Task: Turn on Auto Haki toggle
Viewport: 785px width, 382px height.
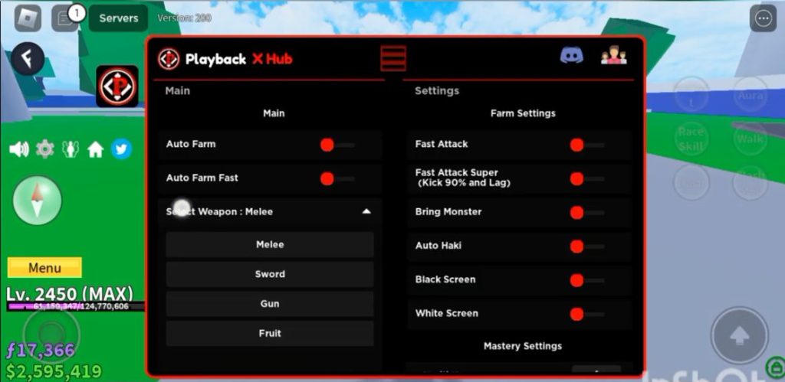Action: 587,247
